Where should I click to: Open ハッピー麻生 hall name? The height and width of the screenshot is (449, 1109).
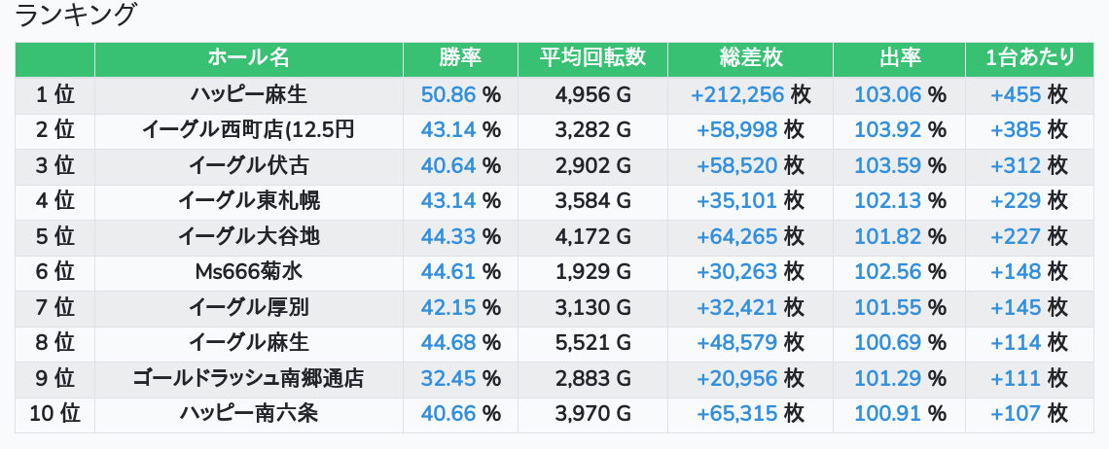click(249, 95)
